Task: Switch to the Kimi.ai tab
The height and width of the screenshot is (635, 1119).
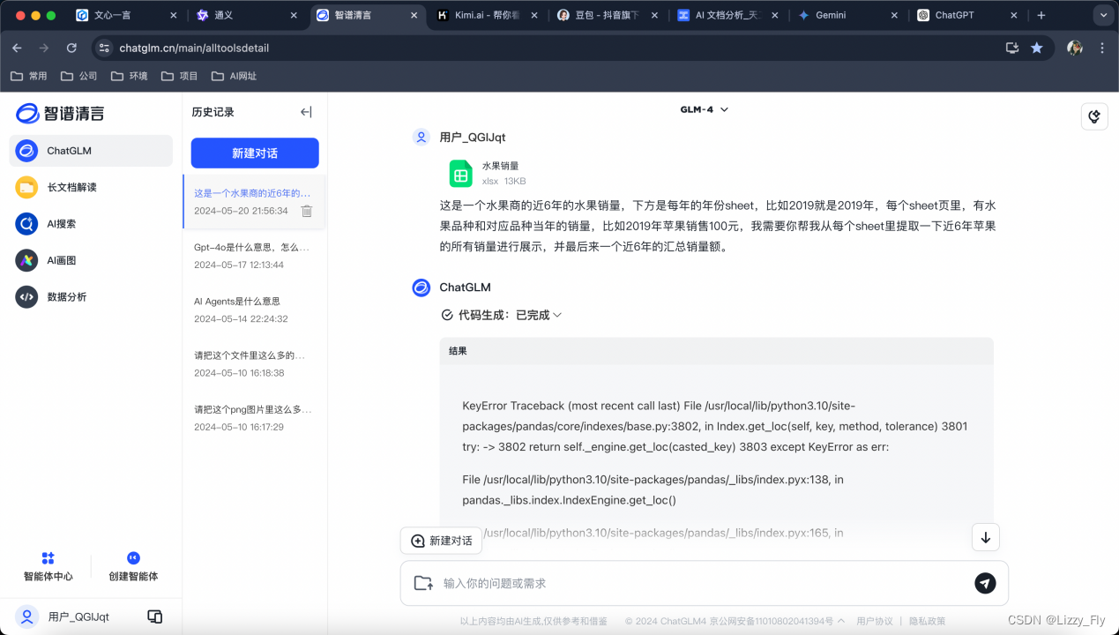Action: coord(488,15)
